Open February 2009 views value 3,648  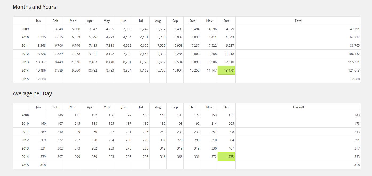point(58,29)
